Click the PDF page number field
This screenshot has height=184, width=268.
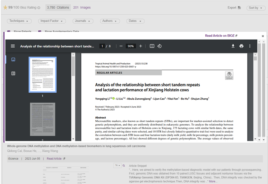[102, 46]
